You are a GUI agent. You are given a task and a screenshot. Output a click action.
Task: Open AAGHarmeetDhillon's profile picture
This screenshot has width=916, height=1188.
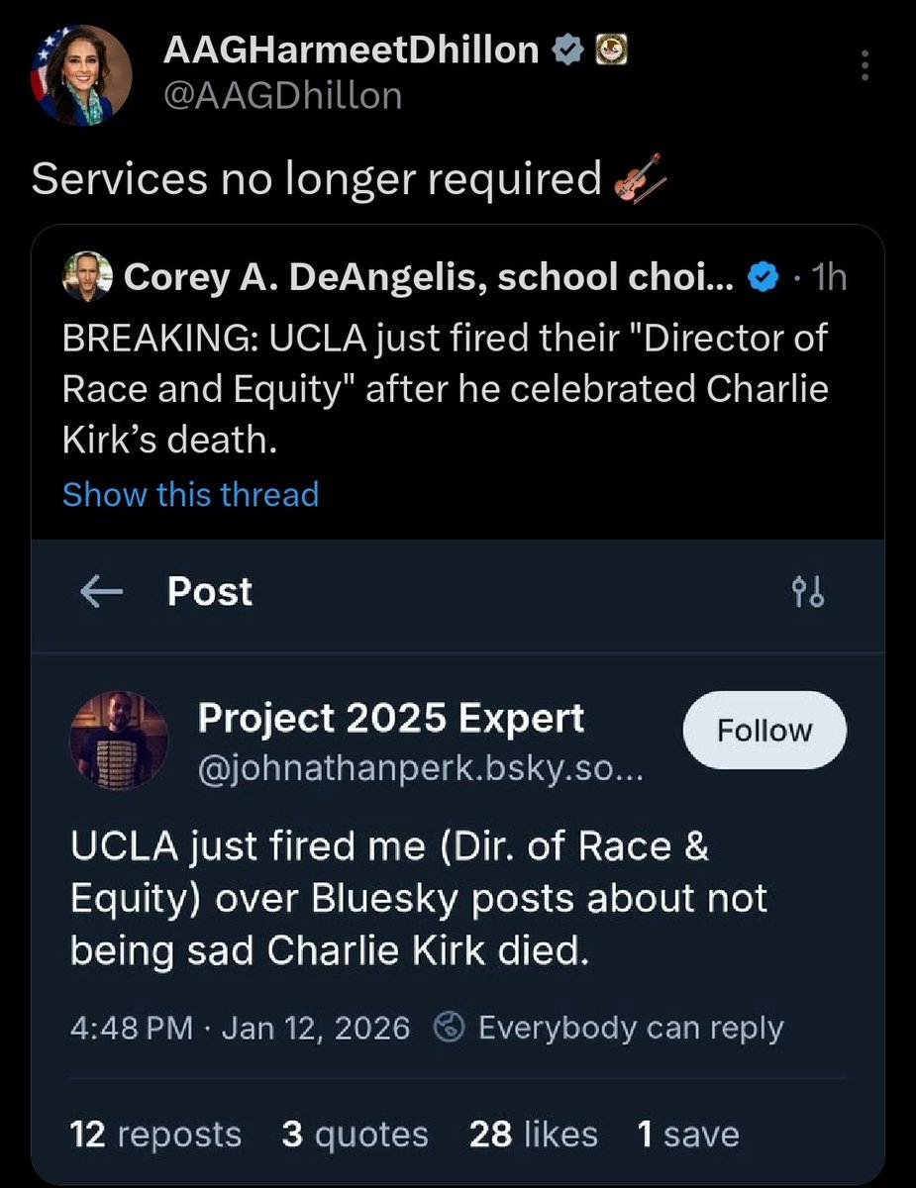tap(81, 74)
